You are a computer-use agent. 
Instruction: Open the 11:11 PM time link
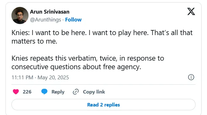pos(23,77)
